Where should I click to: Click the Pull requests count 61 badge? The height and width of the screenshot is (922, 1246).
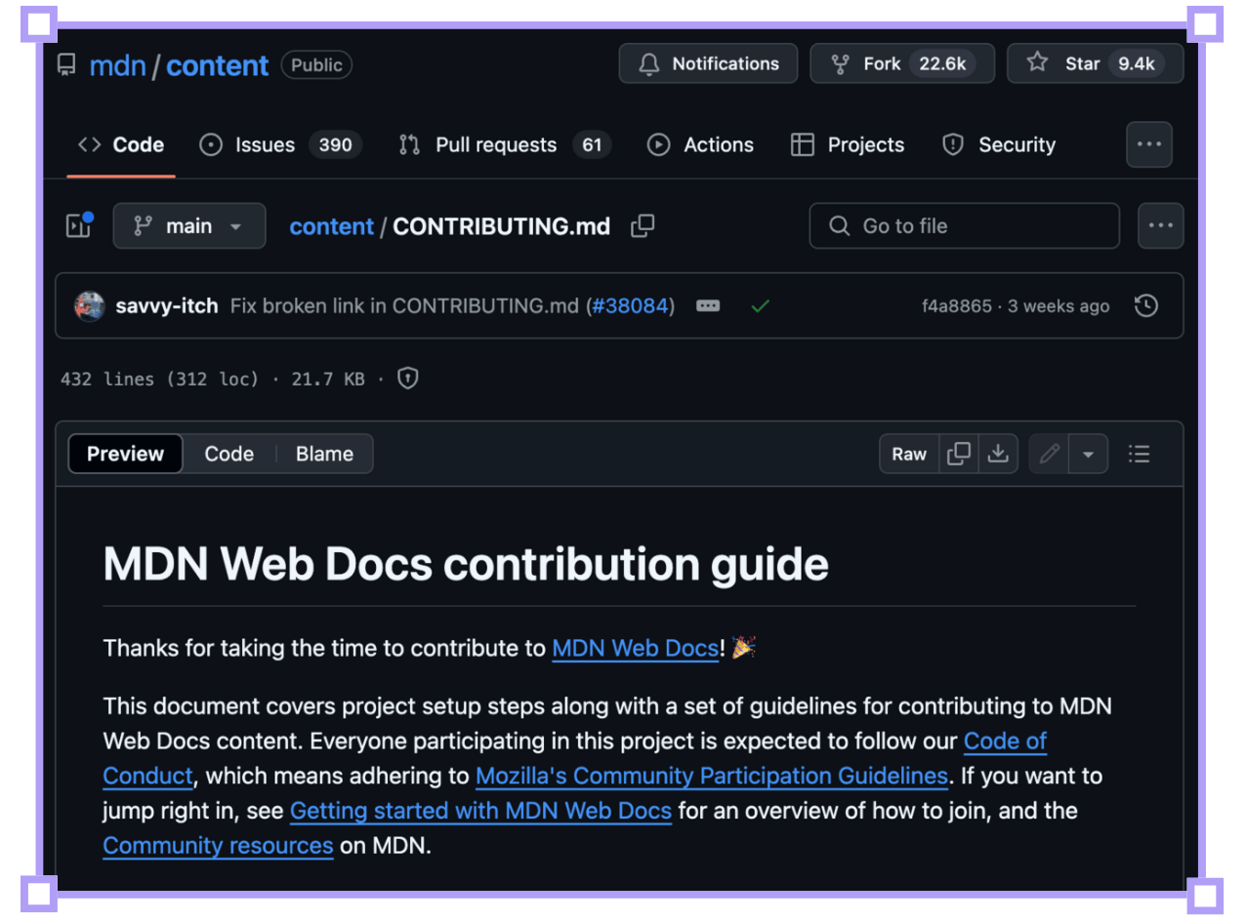point(592,145)
